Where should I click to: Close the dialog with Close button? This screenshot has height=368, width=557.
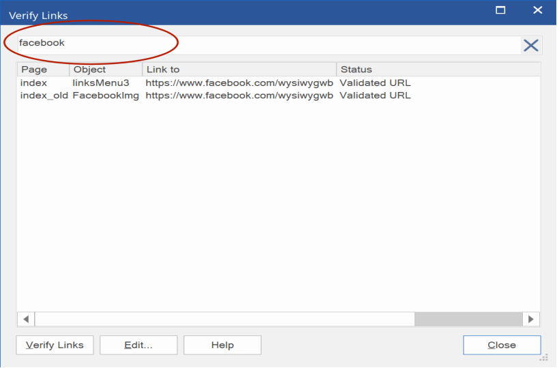tap(502, 345)
